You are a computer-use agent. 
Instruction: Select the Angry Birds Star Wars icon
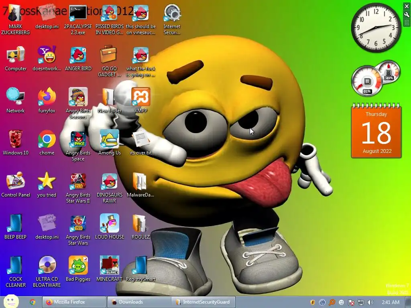78,230
